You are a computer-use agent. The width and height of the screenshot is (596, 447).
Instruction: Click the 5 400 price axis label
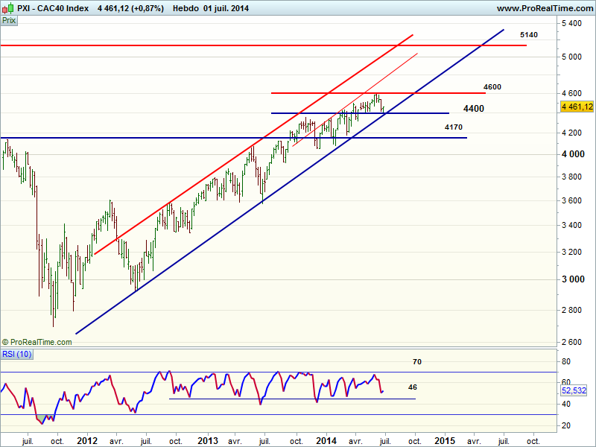coord(571,24)
